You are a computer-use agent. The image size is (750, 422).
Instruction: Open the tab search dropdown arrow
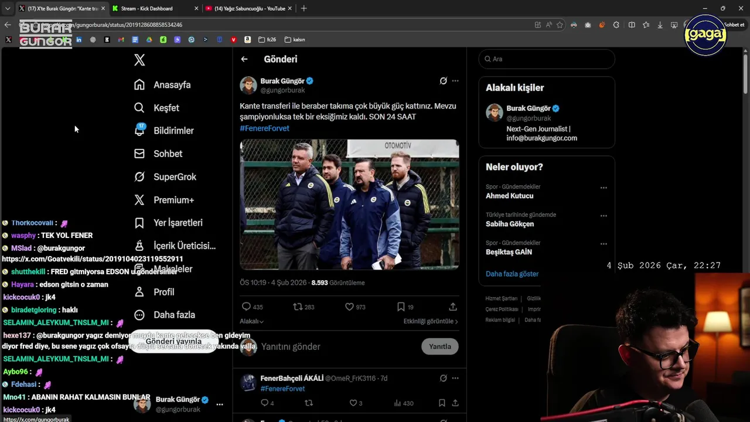point(8,8)
